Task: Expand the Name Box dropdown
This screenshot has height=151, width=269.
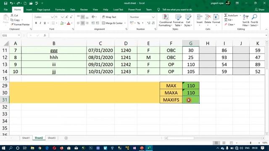Action: pyautogui.click(x=19, y=35)
